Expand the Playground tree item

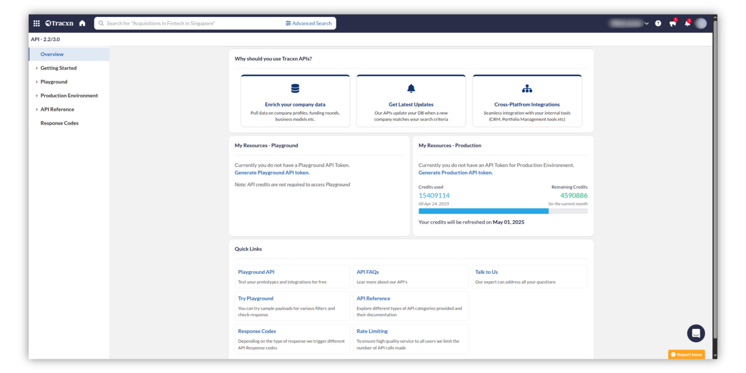click(54, 82)
